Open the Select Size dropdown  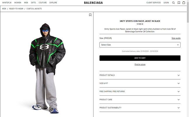click(x=140, y=45)
